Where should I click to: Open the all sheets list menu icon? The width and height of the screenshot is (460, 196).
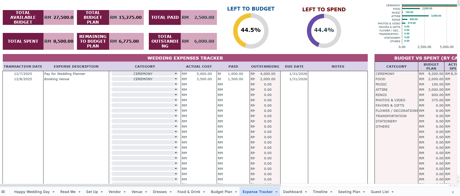point(3,192)
